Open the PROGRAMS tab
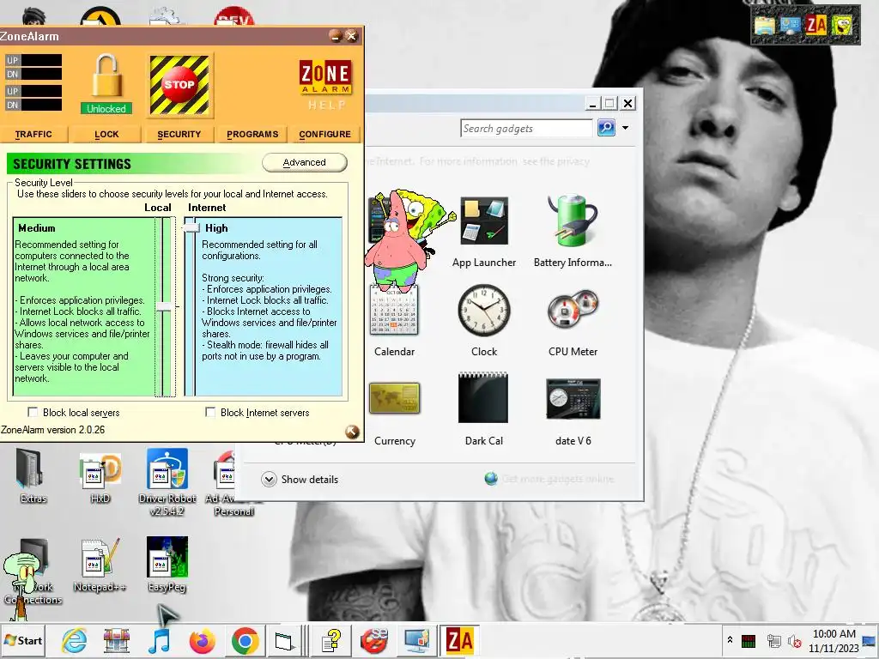 252,135
